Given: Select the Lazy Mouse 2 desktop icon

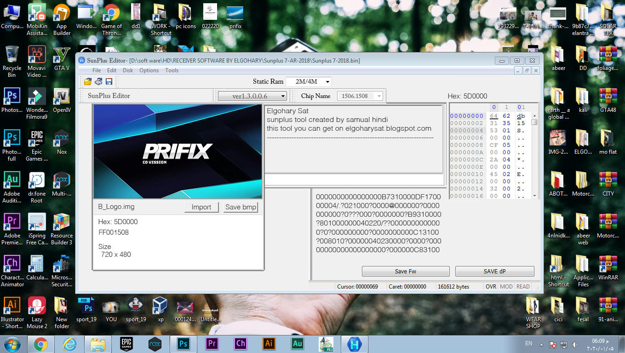Looking at the screenshot, I should tap(37, 313).
